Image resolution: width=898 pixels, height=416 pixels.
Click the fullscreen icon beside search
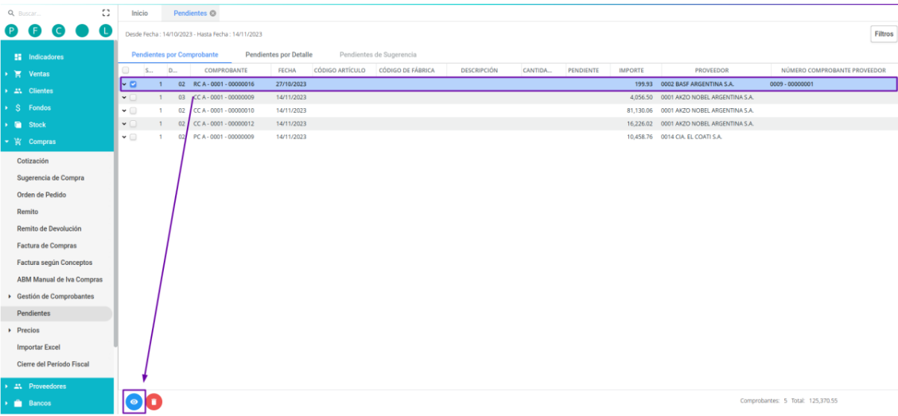click(x=105, y=13)
